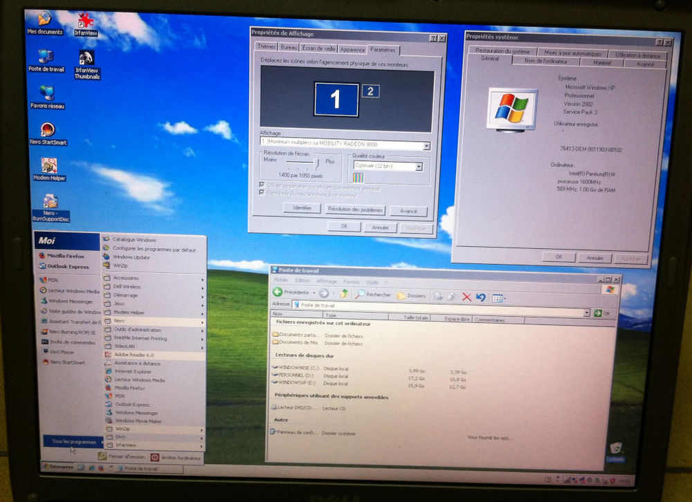Switch to the Thèmes tab
Screen dimensions: 692x502
(x=266, y=46)
